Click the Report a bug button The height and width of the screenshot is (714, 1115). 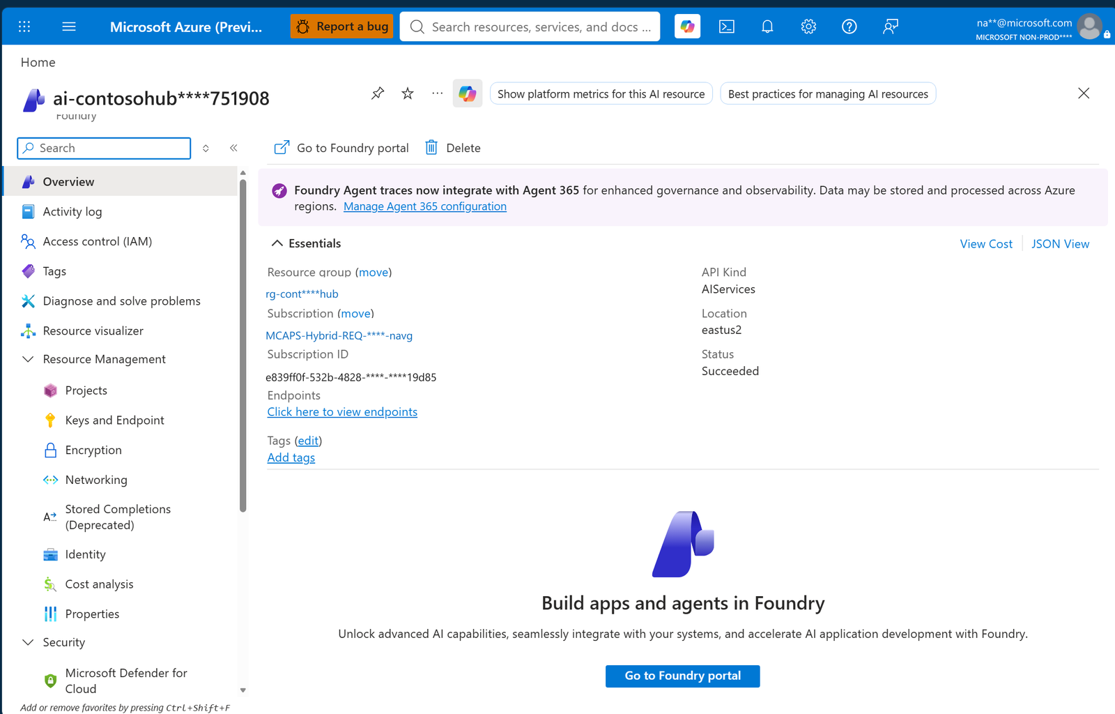(342, 26)
